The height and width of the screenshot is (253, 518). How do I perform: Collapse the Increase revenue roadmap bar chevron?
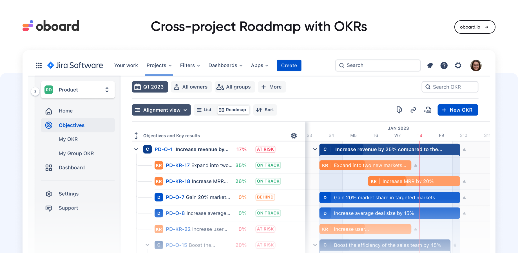(x=315, y=149)
